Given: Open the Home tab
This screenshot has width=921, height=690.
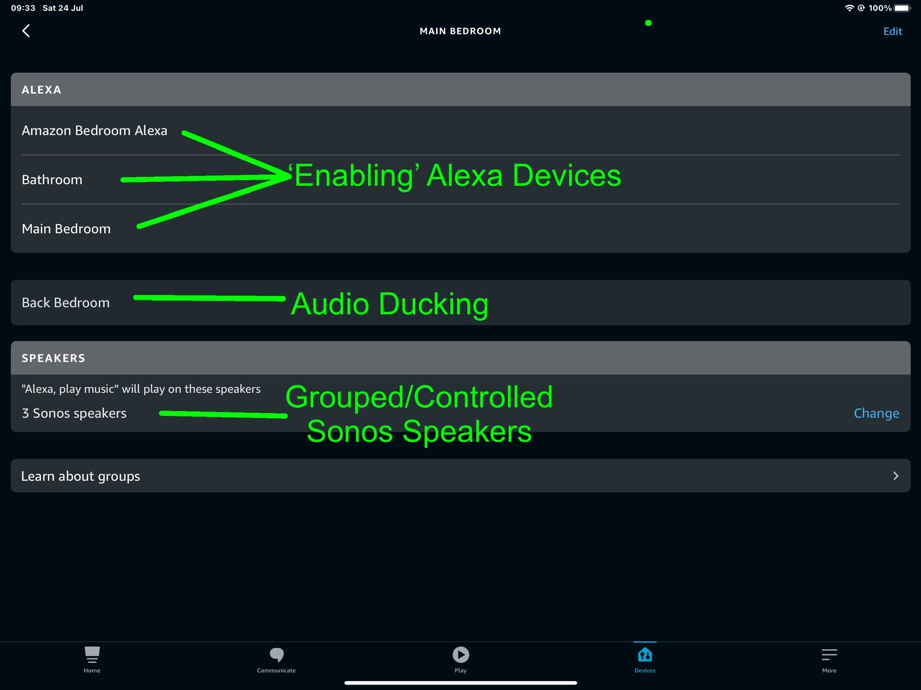Looking at the screenshot, I should (92, 659).
